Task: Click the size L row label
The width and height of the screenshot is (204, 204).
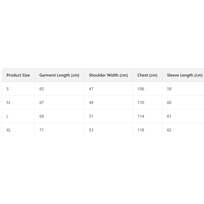Action: 7,116
